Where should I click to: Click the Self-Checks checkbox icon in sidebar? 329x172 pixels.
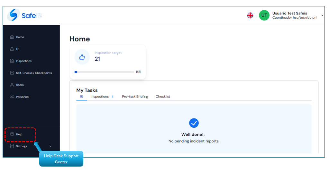12,73
